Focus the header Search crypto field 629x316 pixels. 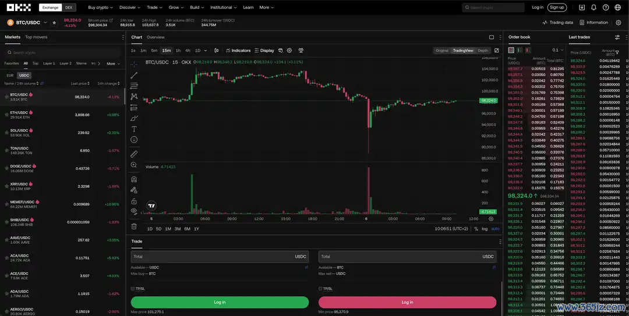pyautogui.click(x=493, y=7)
